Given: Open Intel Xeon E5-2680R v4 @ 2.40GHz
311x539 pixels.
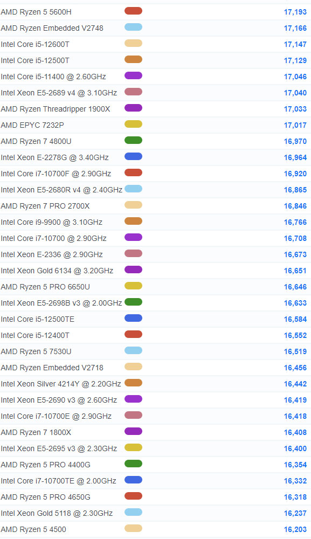Looking at the screenshot, I should coord(61,190).
